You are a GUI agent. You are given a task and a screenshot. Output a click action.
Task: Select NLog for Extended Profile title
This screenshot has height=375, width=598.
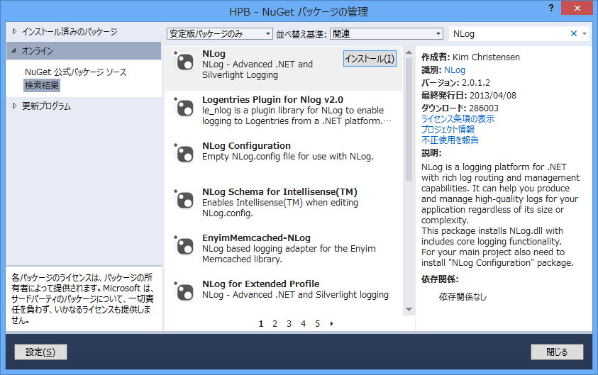[x=261, y=284]
